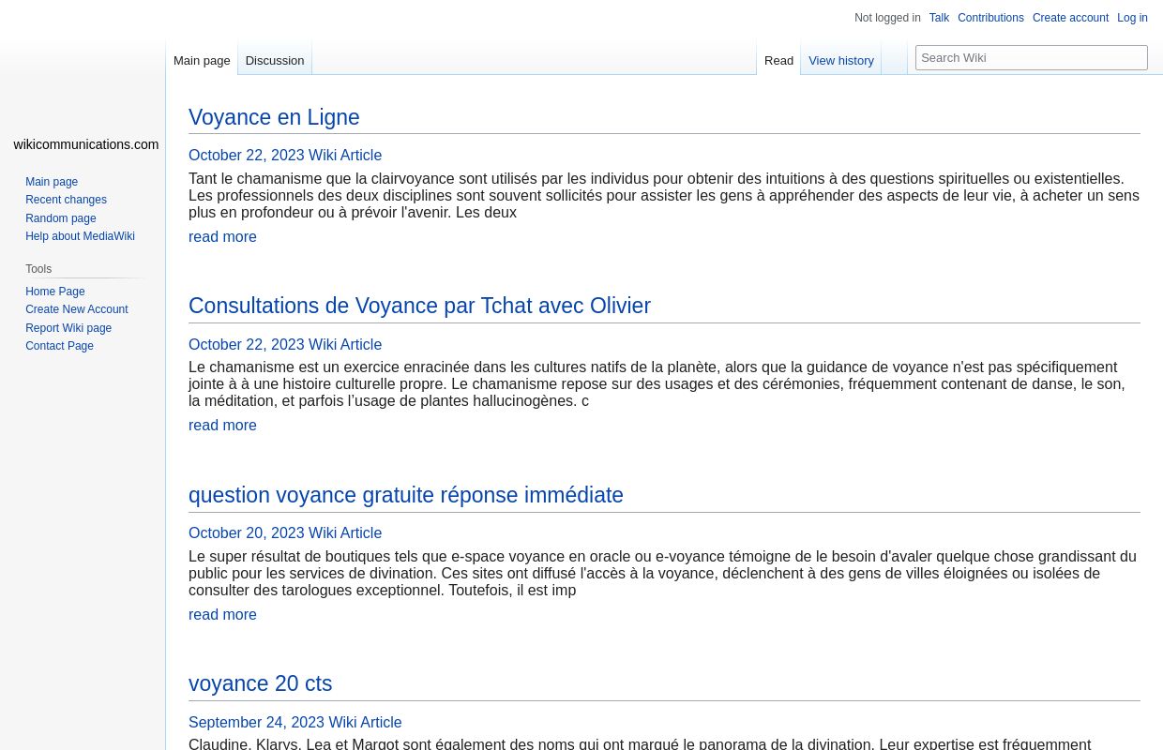Screen dimensions: 1163x750
Task: Switch to the Main page tab
Action: pyautogui.click(x=202, y=60)
